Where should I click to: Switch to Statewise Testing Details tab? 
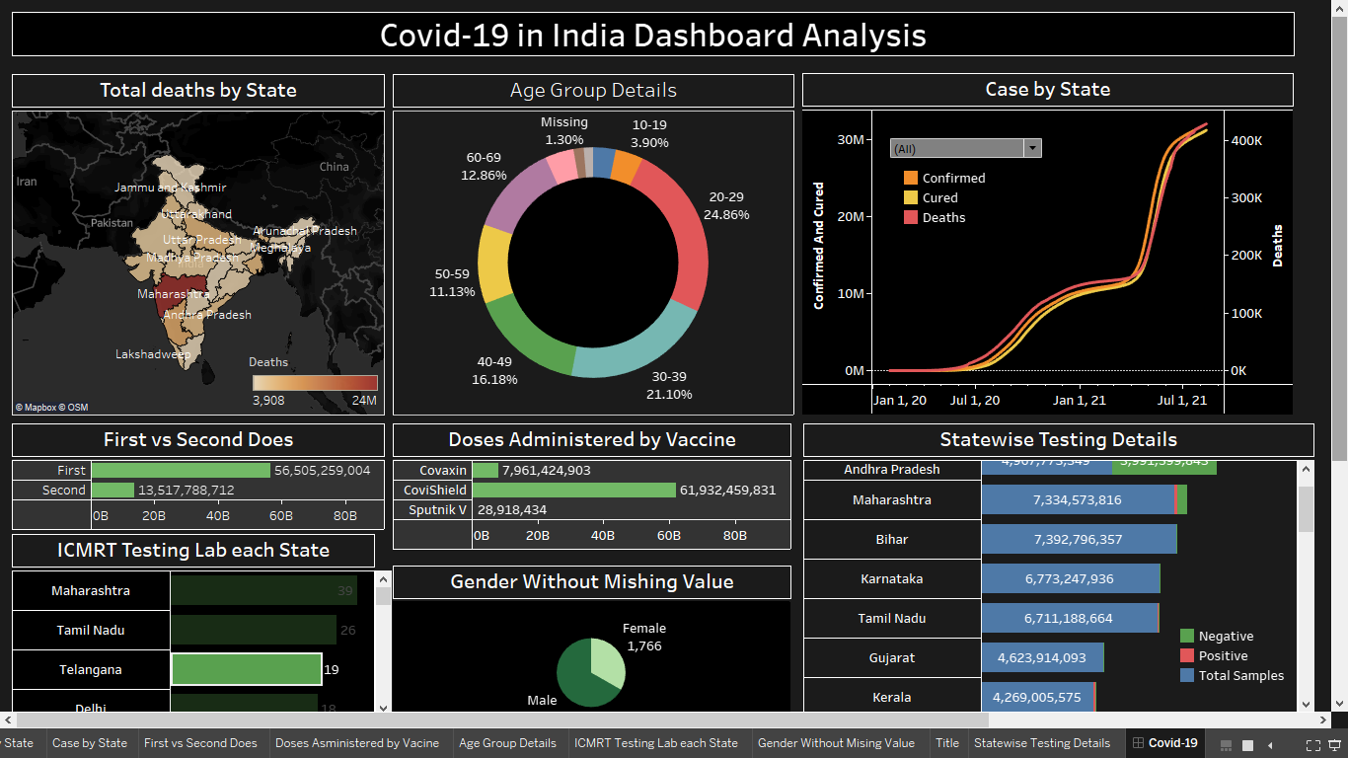(x=1042, y=743)
